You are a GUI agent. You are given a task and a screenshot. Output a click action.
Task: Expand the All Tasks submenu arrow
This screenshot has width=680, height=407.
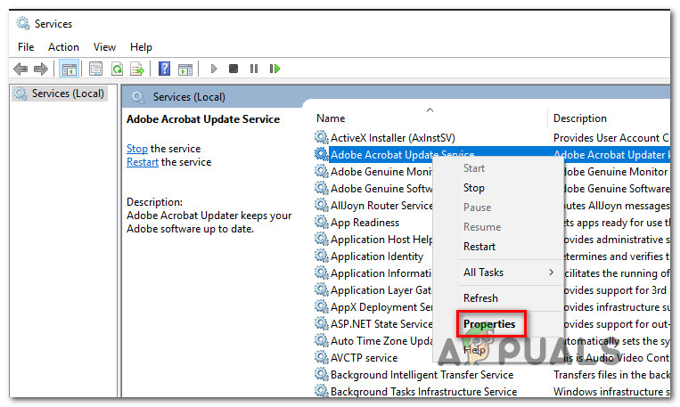point(551,273)
